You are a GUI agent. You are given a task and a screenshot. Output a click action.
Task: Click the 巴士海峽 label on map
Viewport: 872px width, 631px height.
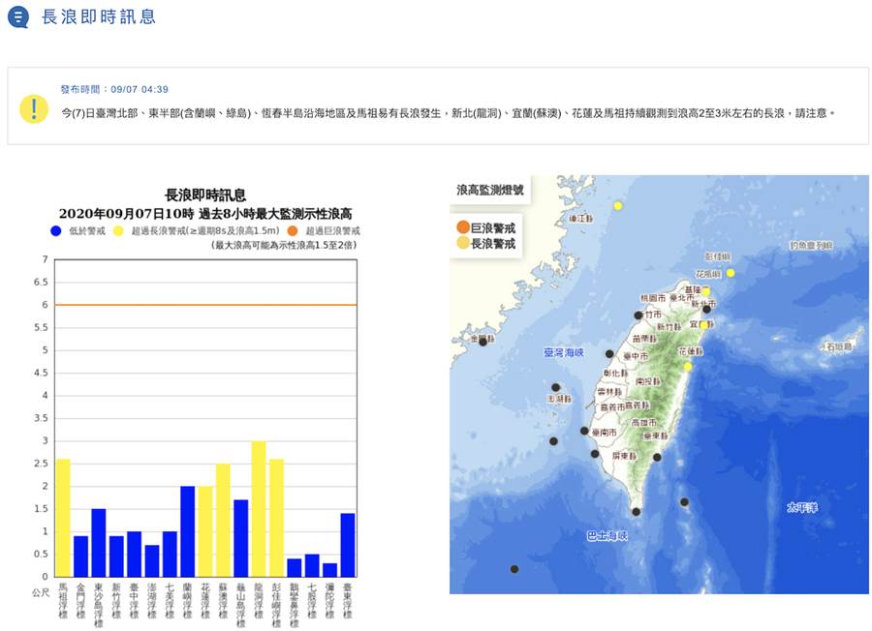[607, 536]
